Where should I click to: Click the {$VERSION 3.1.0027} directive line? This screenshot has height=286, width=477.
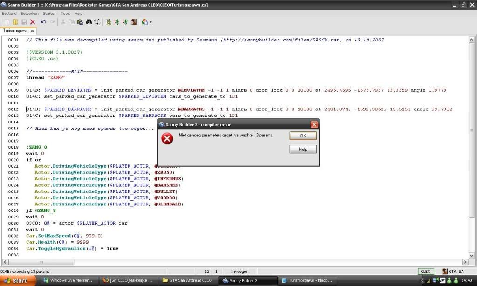coord(54,52)
